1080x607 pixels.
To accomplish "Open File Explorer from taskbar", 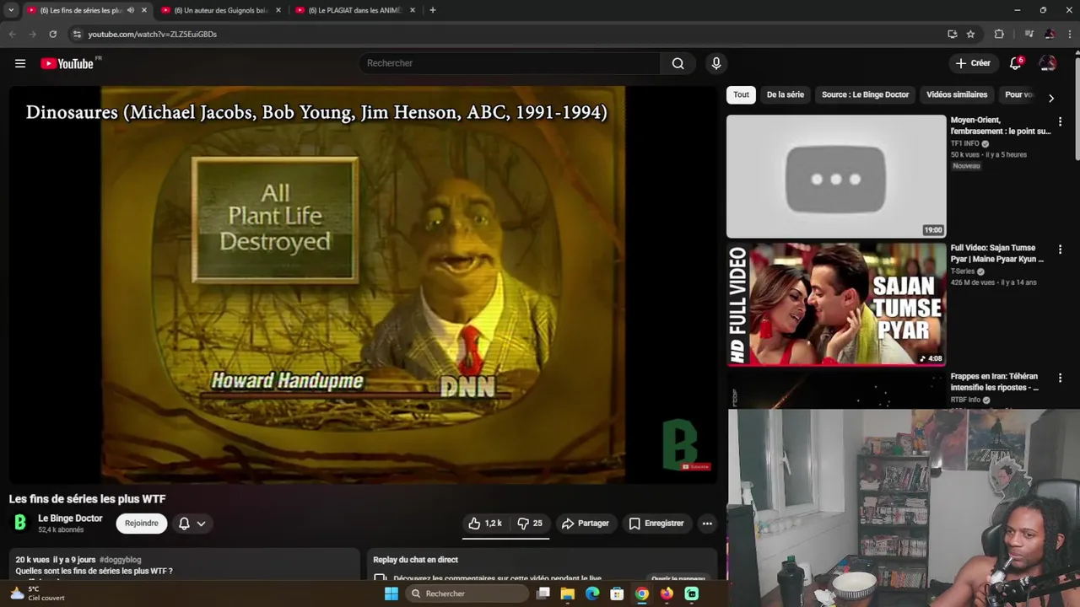I will click(567, 594).
